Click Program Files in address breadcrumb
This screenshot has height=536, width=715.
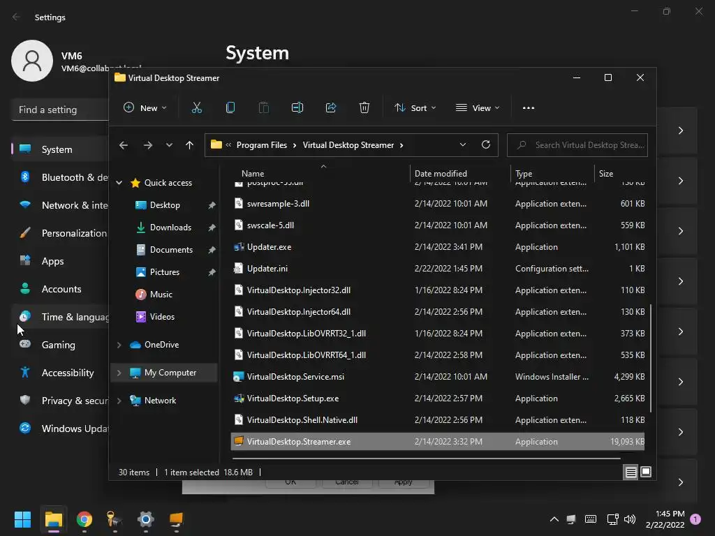click(x=262, y=145)
